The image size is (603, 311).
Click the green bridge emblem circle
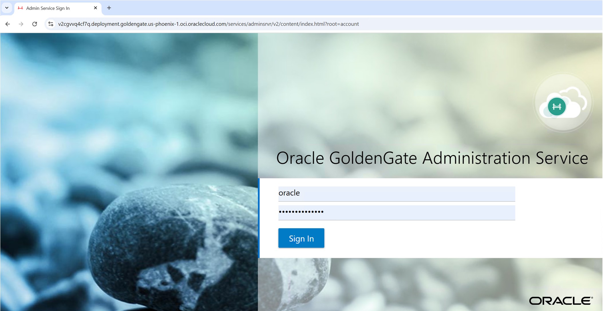[x=556, y=107]
